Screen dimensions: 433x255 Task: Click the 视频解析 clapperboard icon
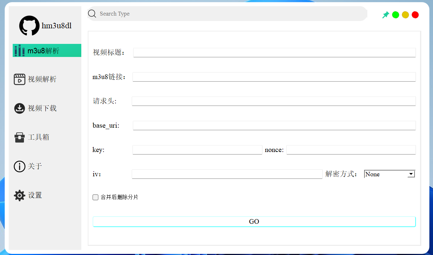pyautogui.click(x=20, y=79)
